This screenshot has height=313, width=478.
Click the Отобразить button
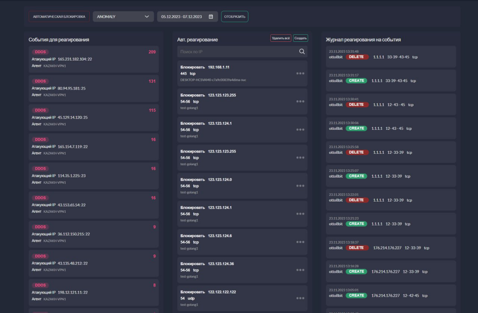(x=235, y=16)
